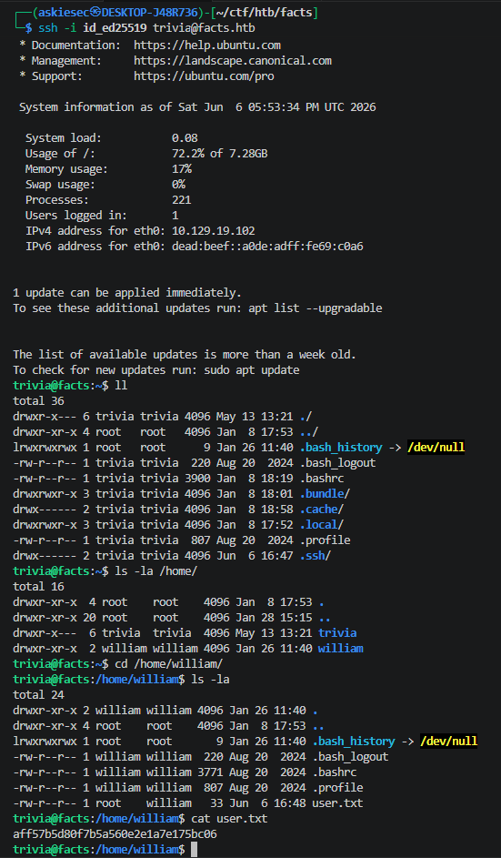Click the .local/ directory name

pos(322,525)
